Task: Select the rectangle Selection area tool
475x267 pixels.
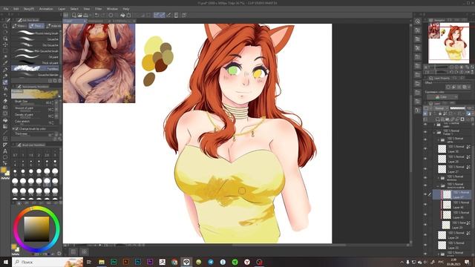Action: click(5, 51)
